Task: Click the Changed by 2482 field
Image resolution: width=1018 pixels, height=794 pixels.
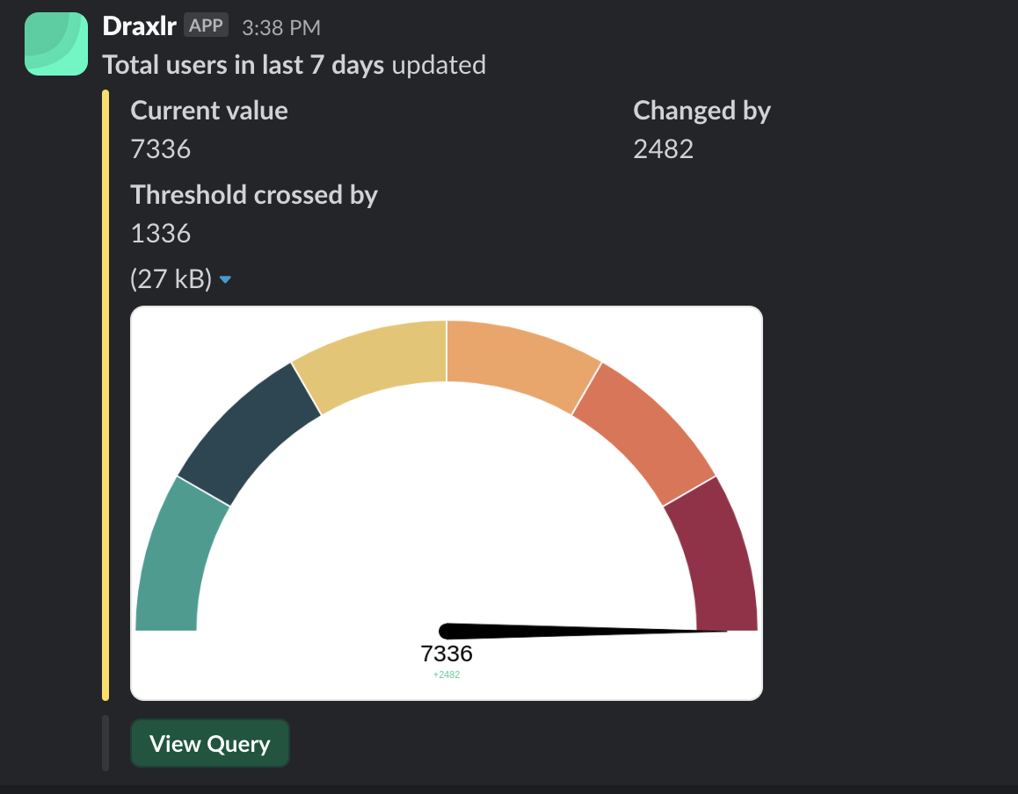Action: pyautogui.click(x=702, y=129)
